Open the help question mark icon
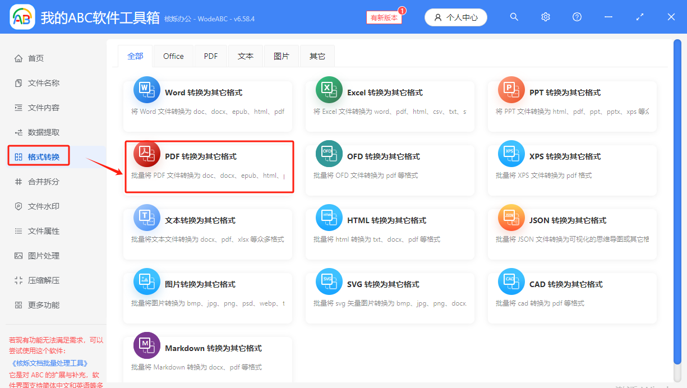 tap(577, 17)
